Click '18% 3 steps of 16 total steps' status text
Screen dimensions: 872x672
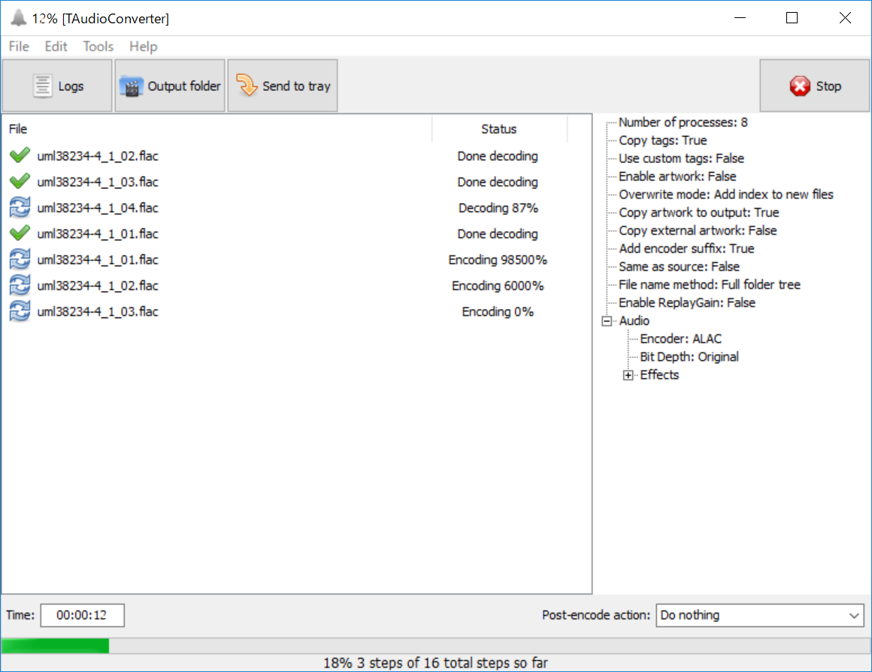click(435, 663)
